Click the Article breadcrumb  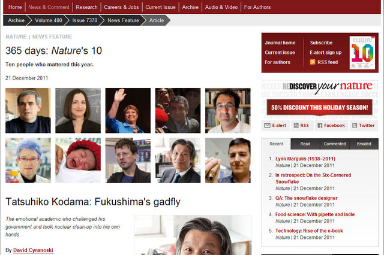tap(157, 20)
